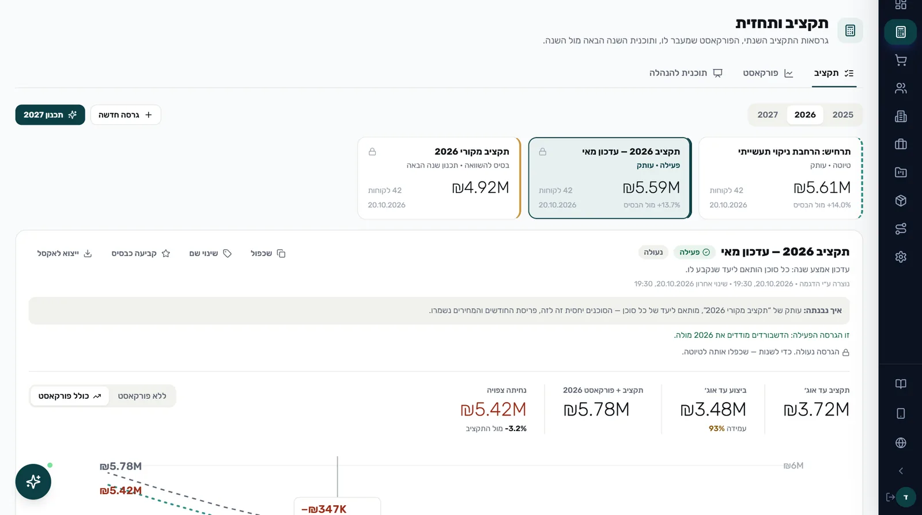922x515 pixels.
Task: Switch to the תקציב tab
Action: tap(834, 73)
